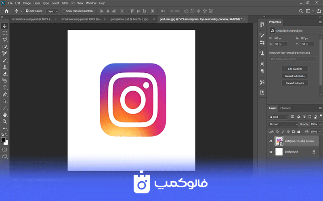Open the Edit Toolbar ellipsis in tools panel
Viewport: 323px width, 201px height.
pyautogui.click(x=4, y=128)
